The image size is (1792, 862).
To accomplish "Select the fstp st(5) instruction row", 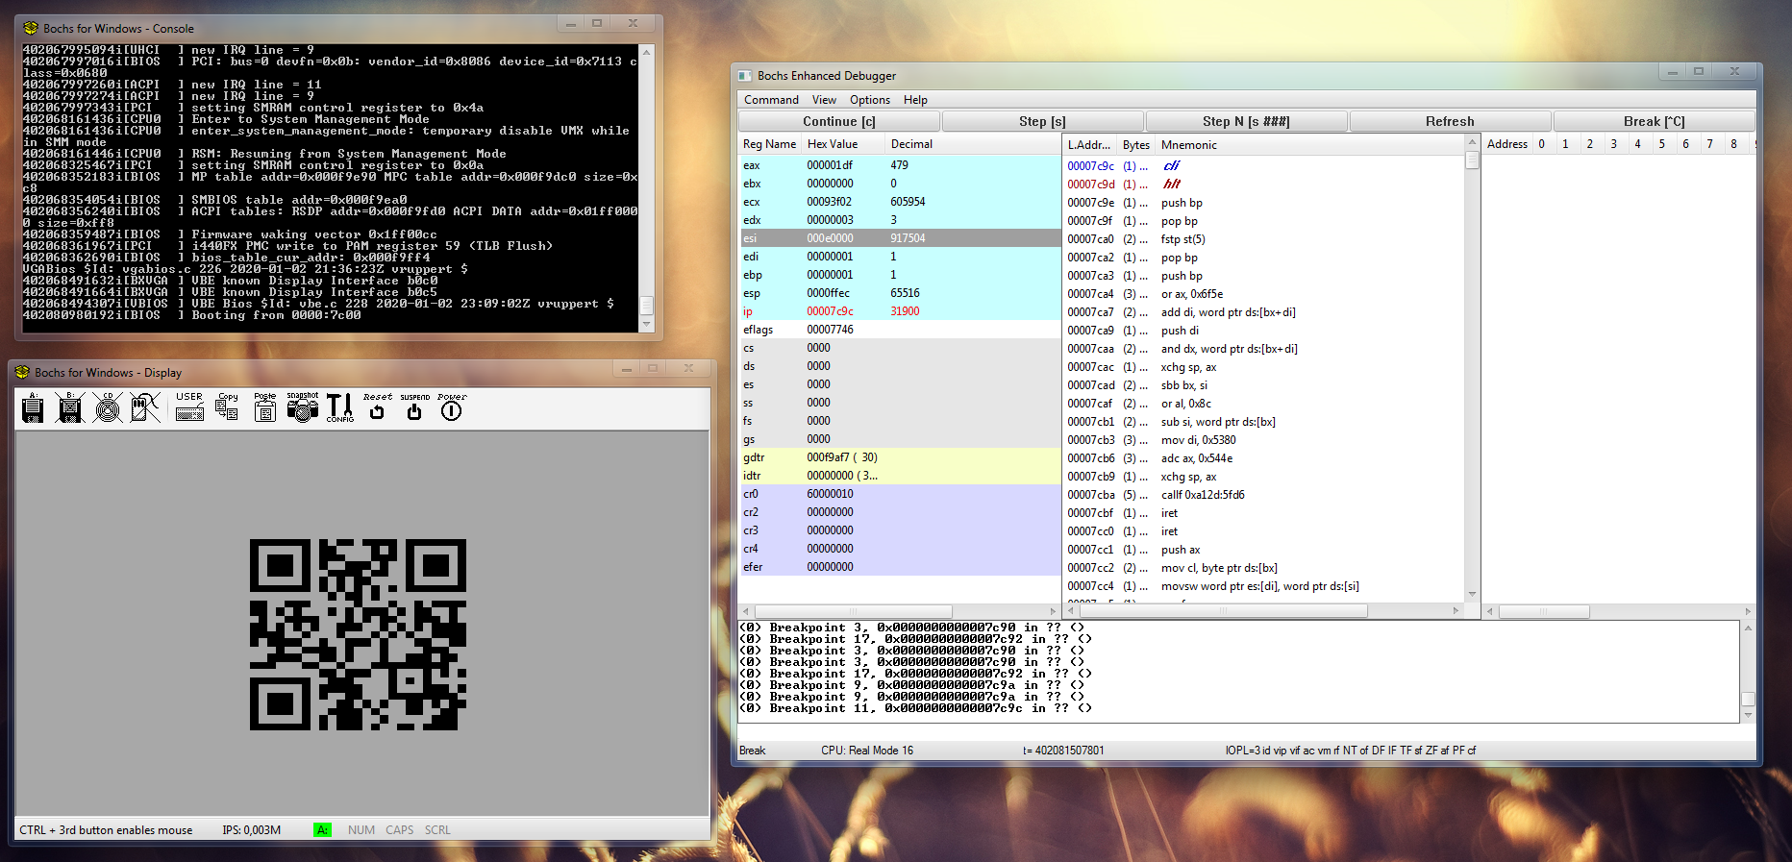I will point(1263,239).
